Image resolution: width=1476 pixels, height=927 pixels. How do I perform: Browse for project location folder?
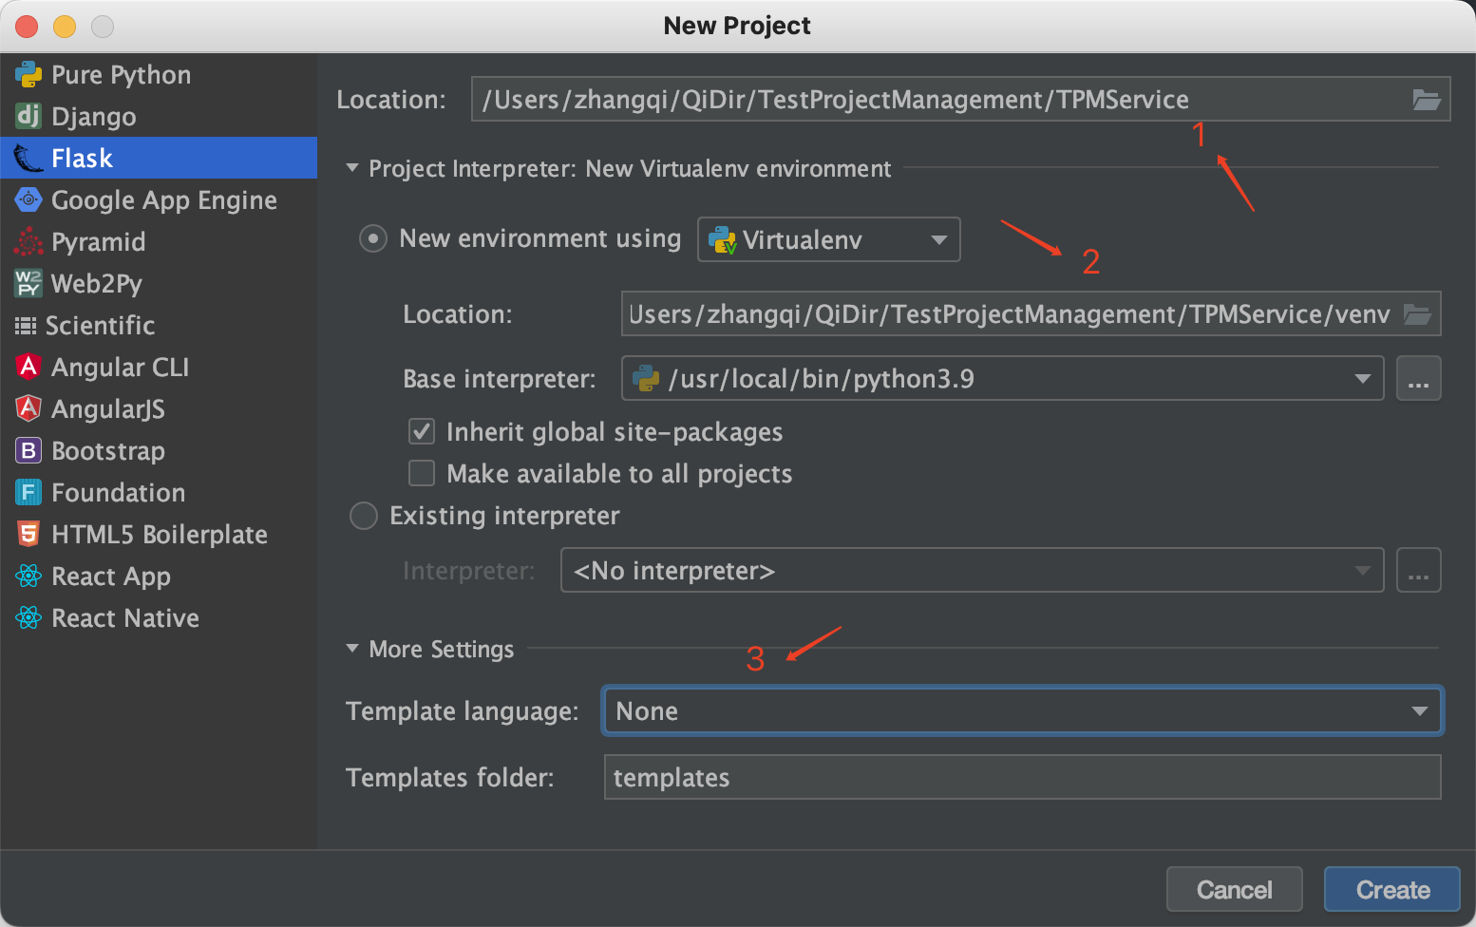tap(1427, 100)
